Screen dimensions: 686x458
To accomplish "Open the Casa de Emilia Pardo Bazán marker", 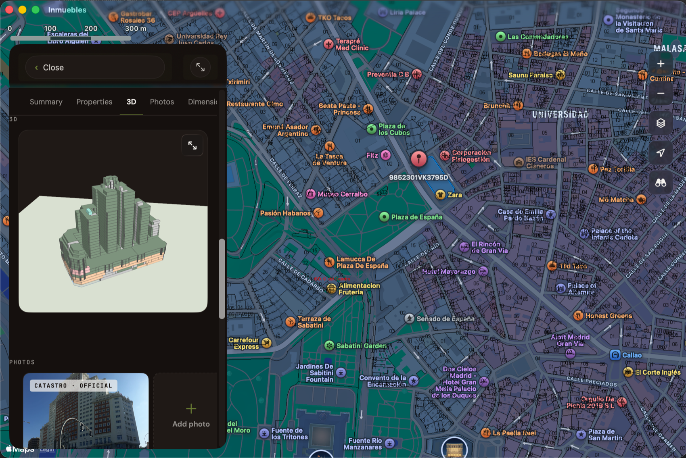I will pyautogui.click(x=550, y=214).
